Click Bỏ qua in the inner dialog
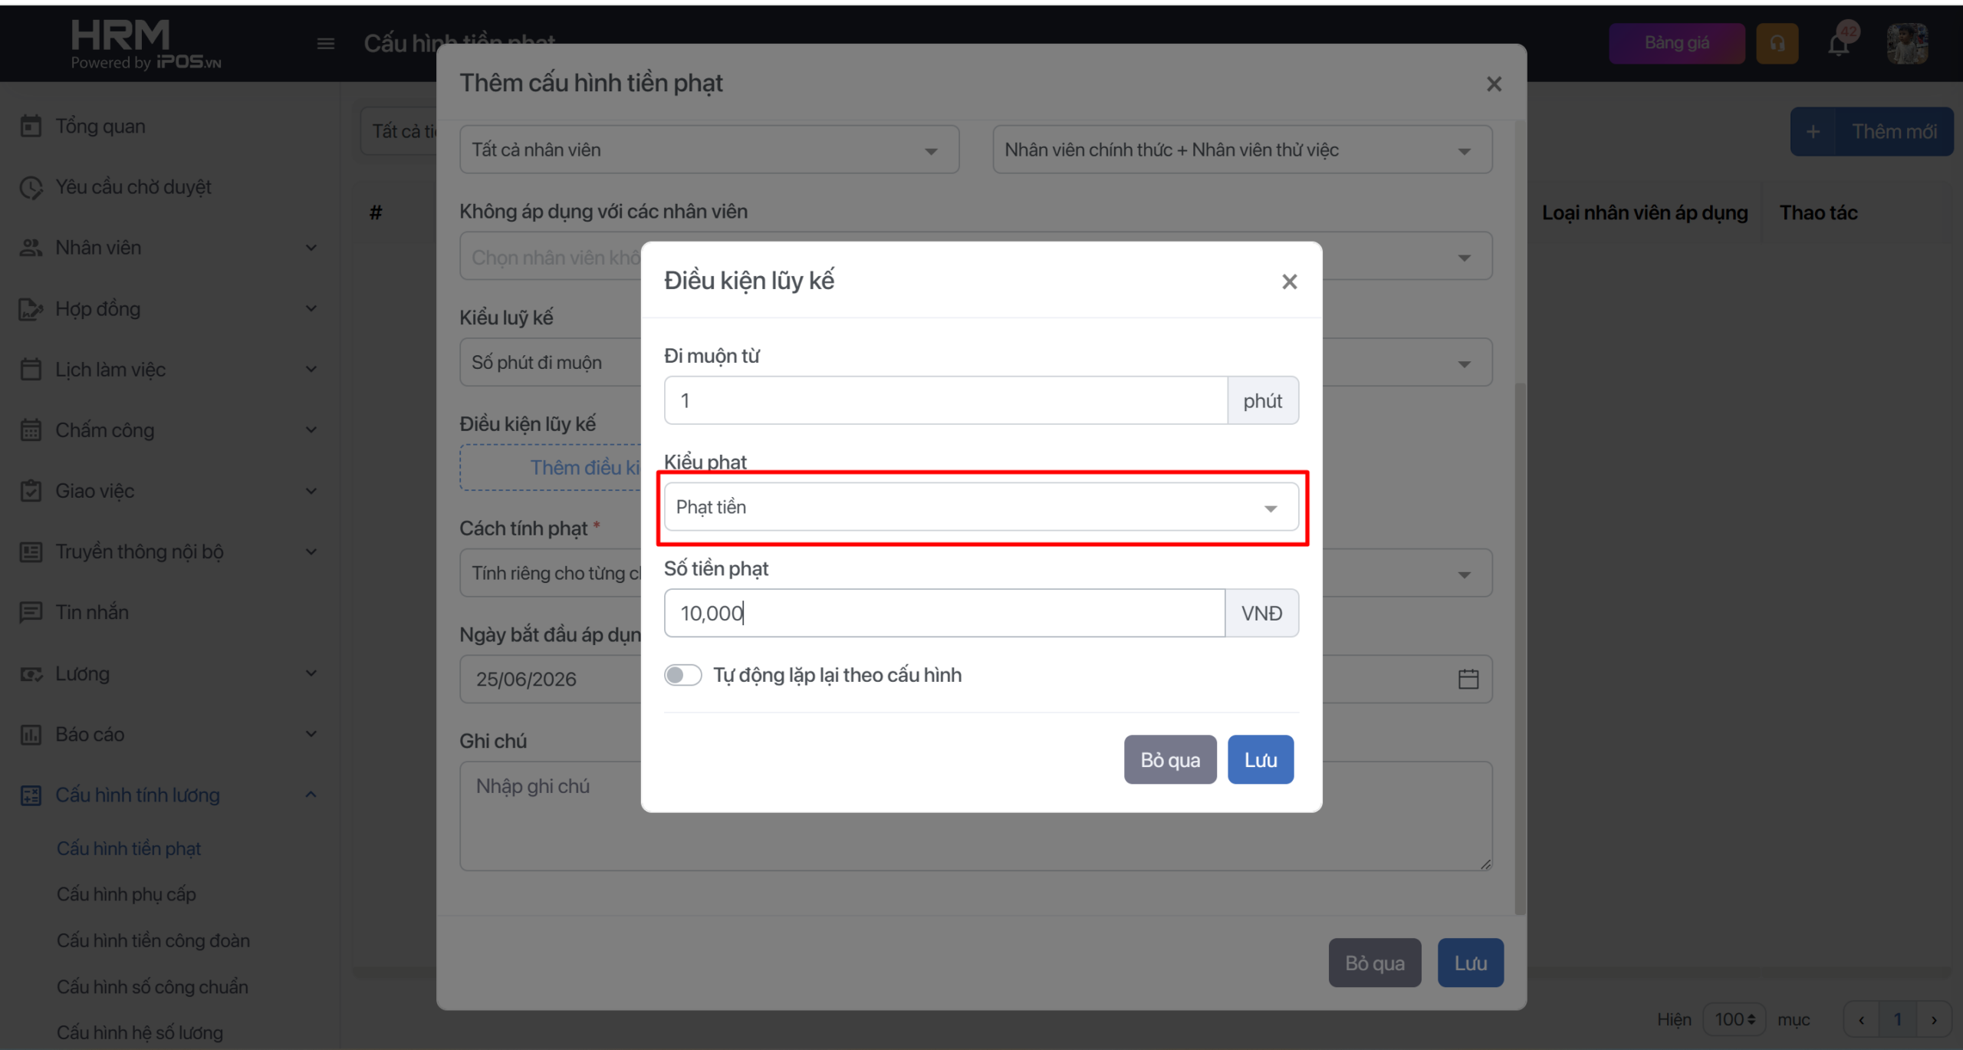Screen dimensions: 1963x1050 click(1169, 759)
